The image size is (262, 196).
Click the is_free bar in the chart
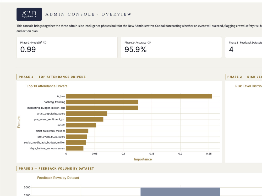(x=139, y=96)
